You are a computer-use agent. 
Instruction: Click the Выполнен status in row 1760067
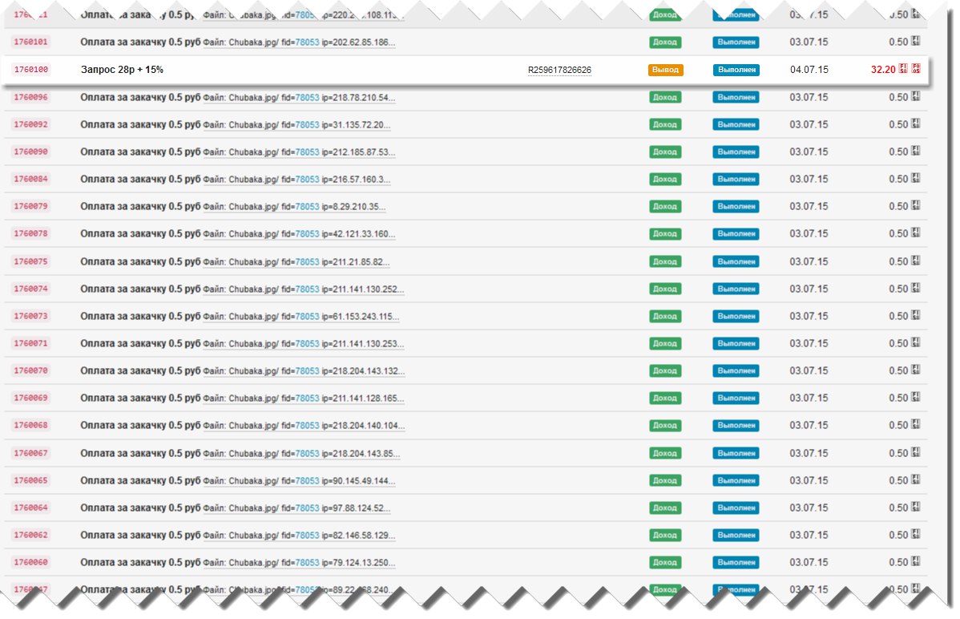click(x=736, y=453)
